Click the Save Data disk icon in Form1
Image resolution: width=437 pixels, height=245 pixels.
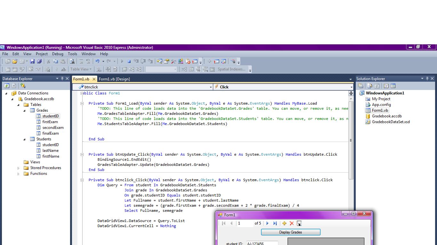pos(299,223)
